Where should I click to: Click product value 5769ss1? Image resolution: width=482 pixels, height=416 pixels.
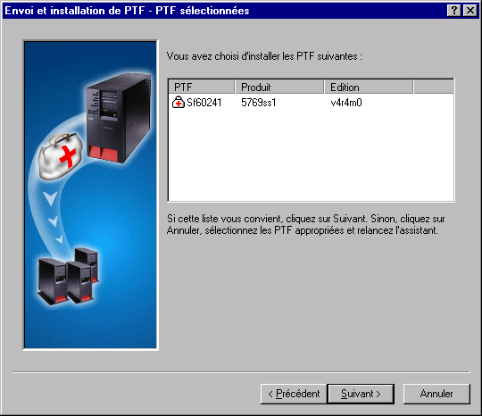[259, 103]
